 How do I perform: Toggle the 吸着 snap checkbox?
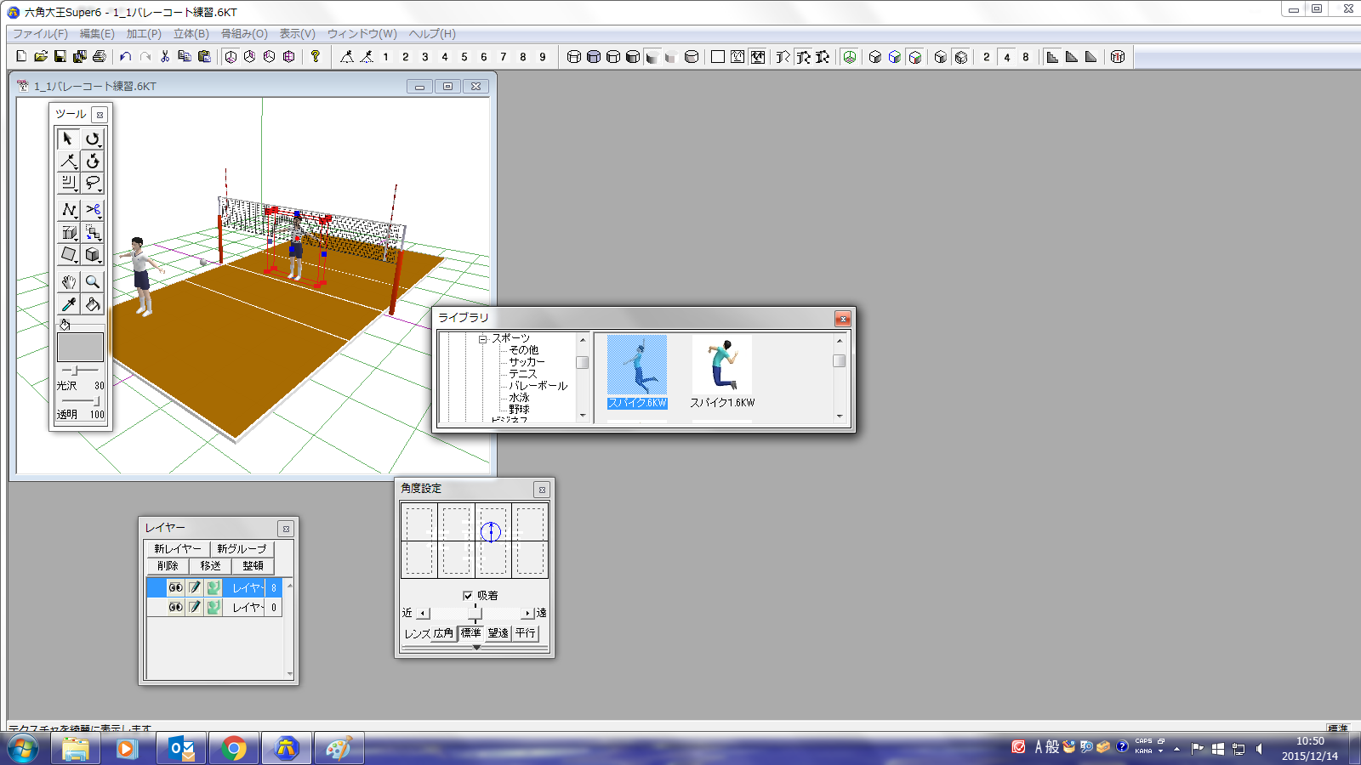[x=468, y=596]
